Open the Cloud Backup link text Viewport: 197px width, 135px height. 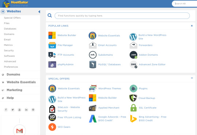pos(147,98)
